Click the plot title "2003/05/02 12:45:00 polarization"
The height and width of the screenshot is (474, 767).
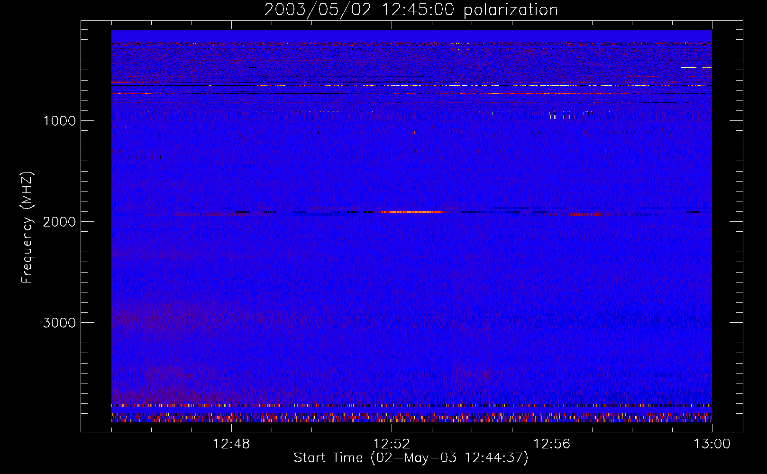(x=411, y=10)
